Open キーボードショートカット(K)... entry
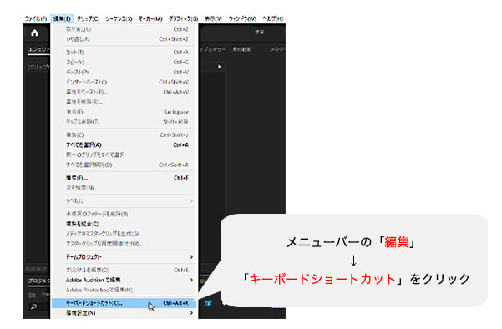 pyautogui.click(x=124, y=303)
